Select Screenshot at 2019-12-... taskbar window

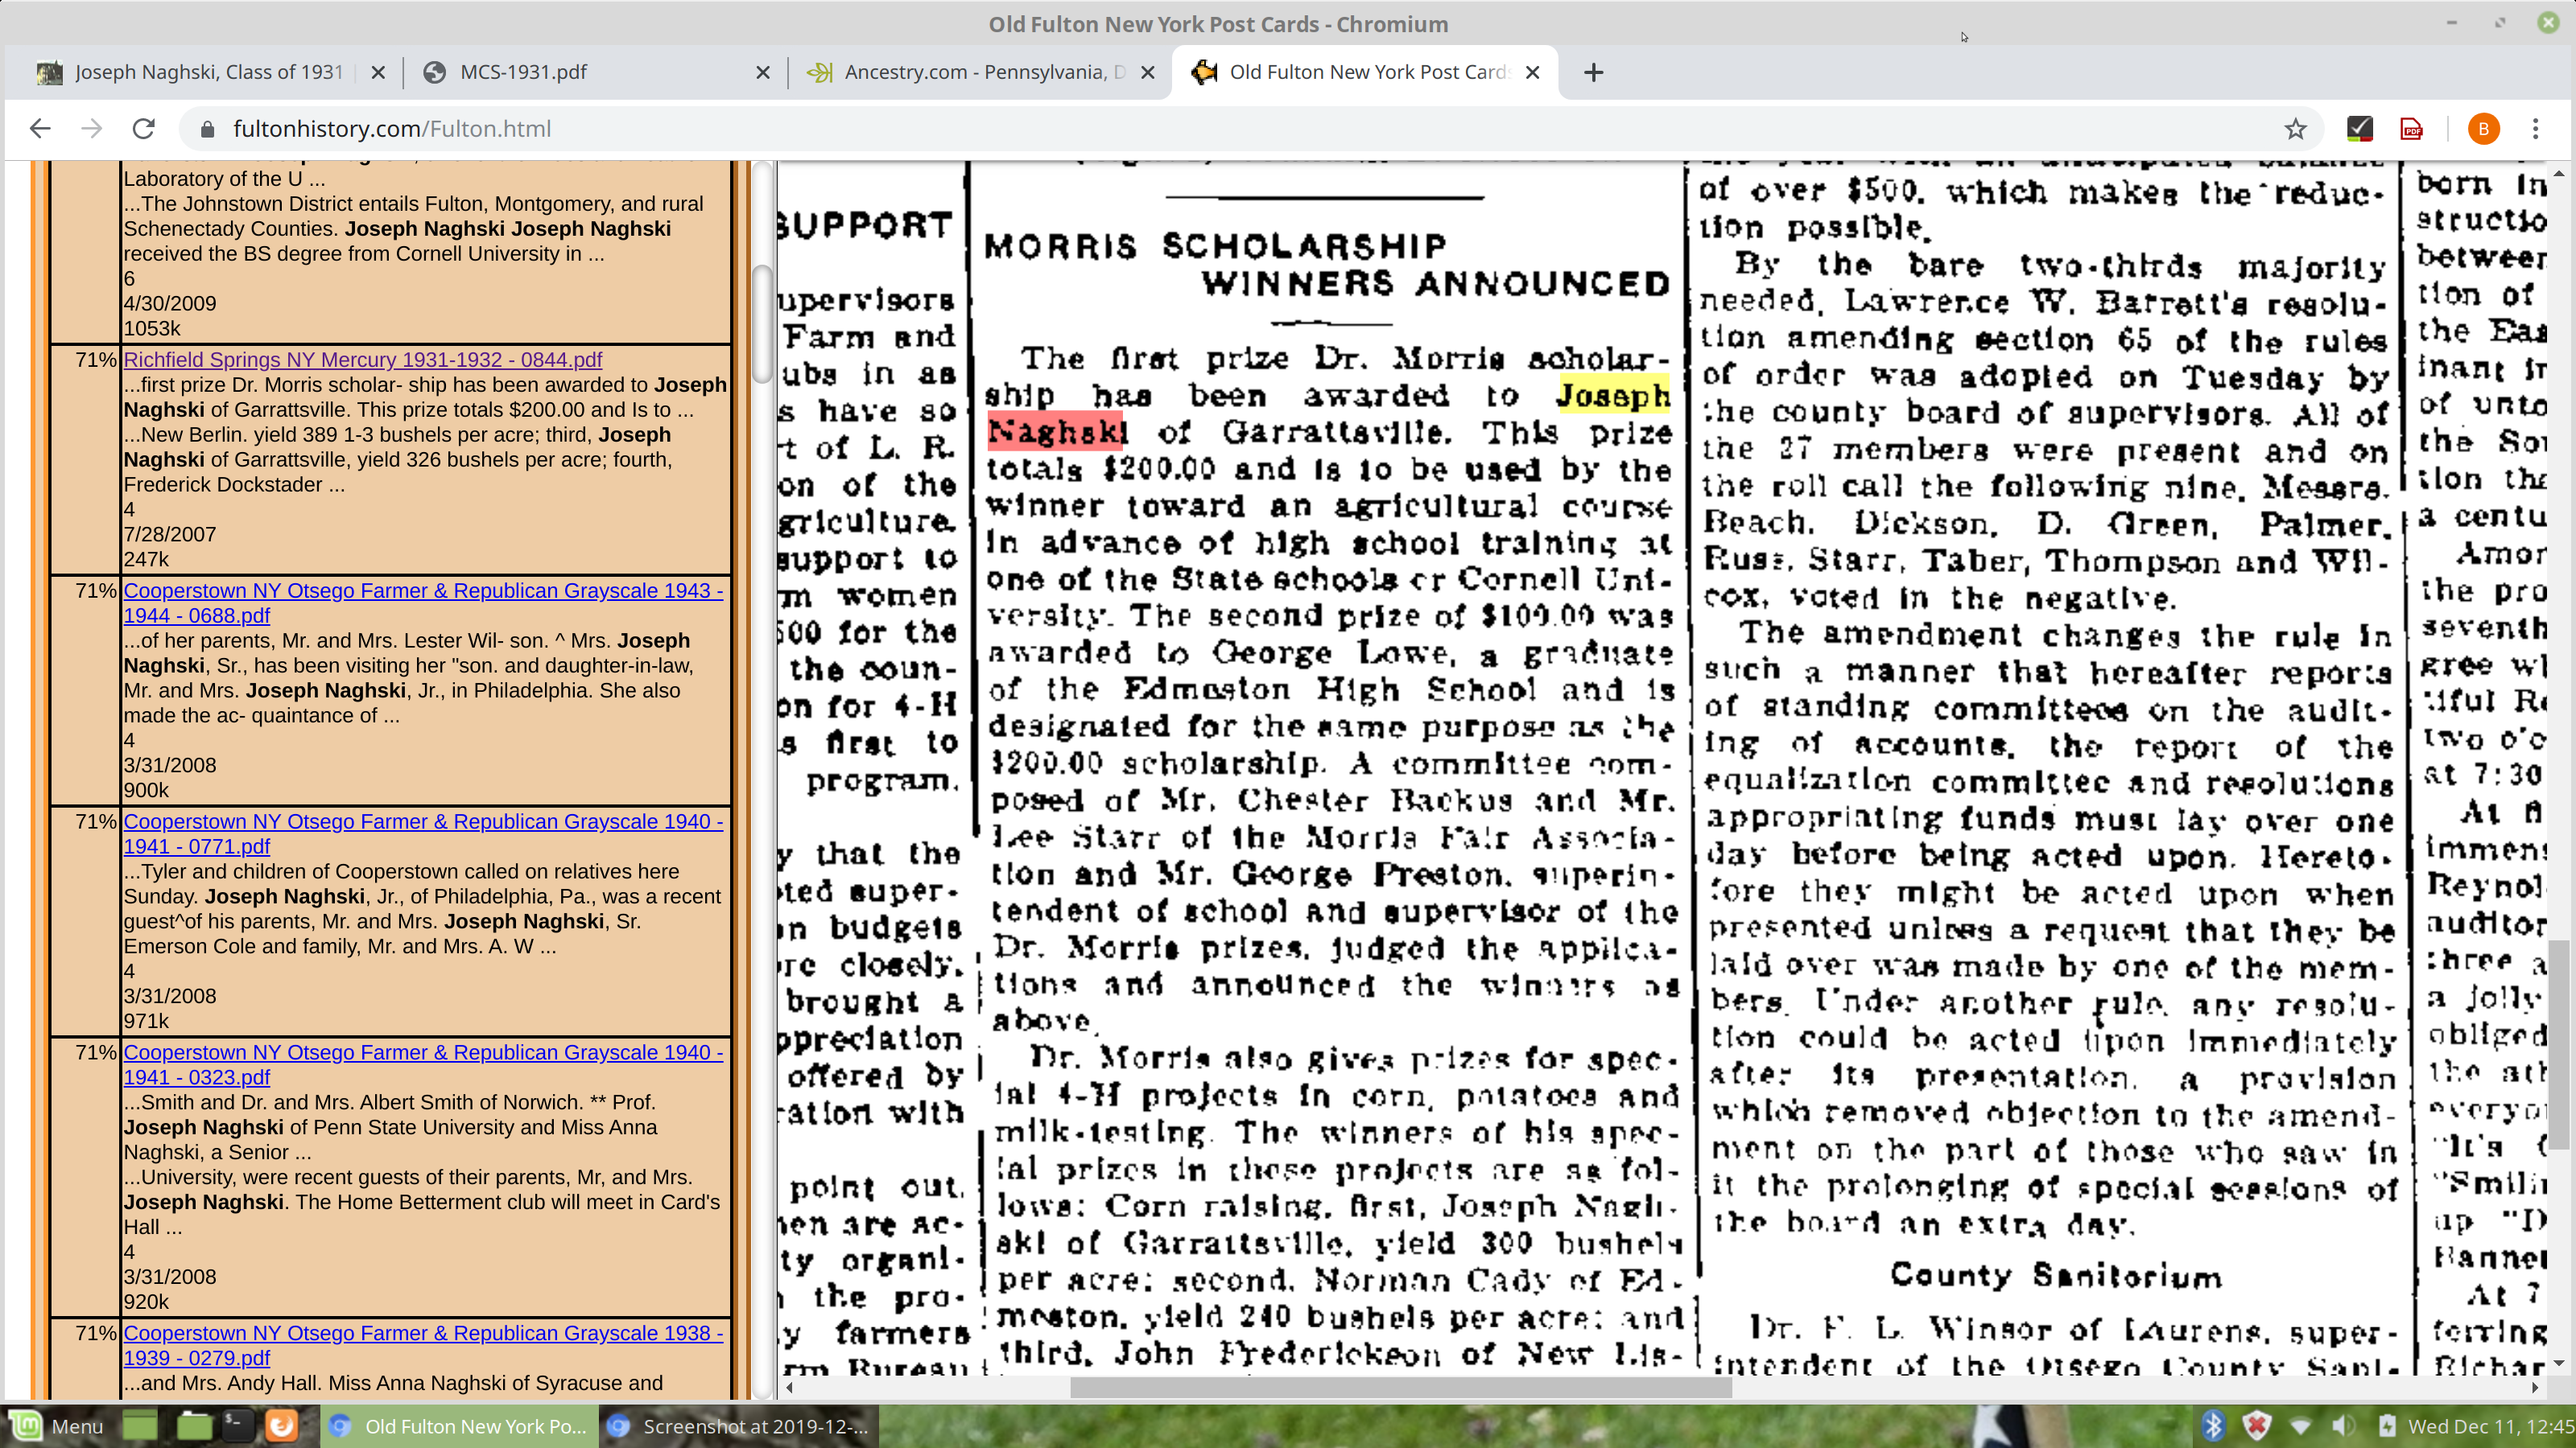740,1426
